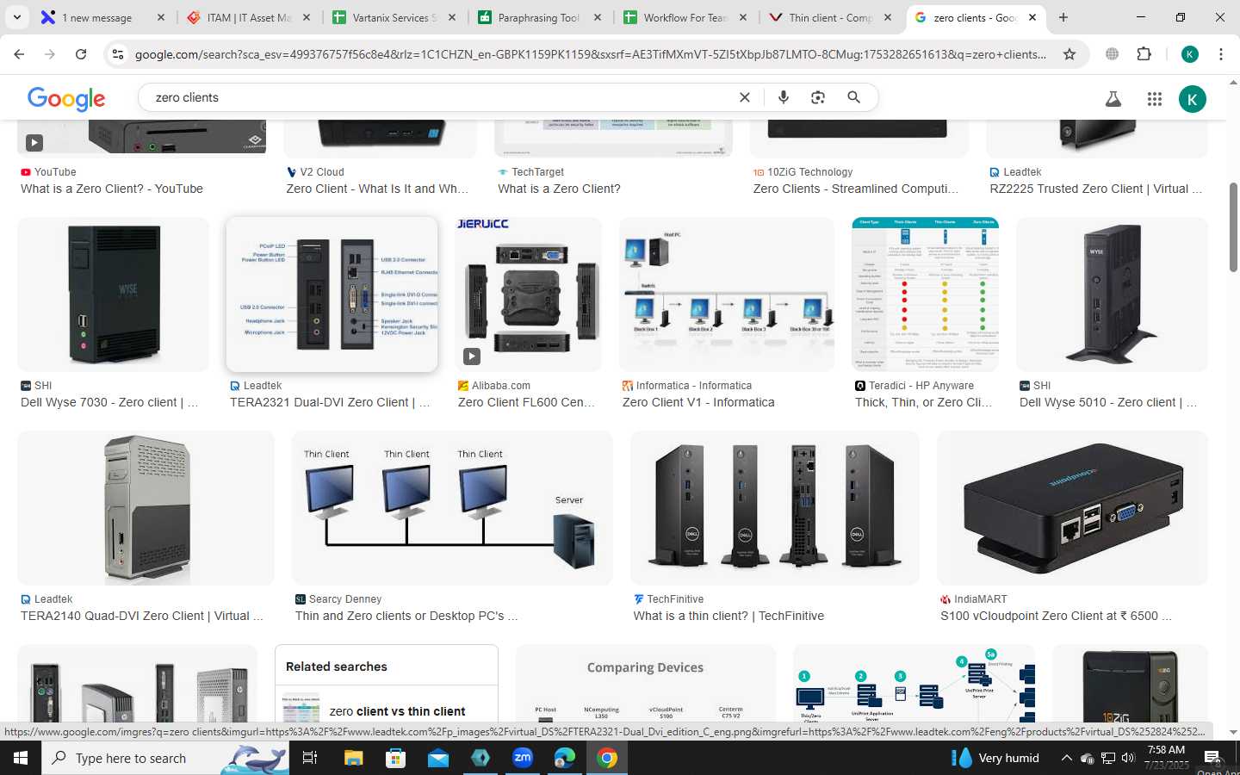1240x775 pixels.
Task: Open Informatica Zero Client V1 diagram
Action: [727, 294]
